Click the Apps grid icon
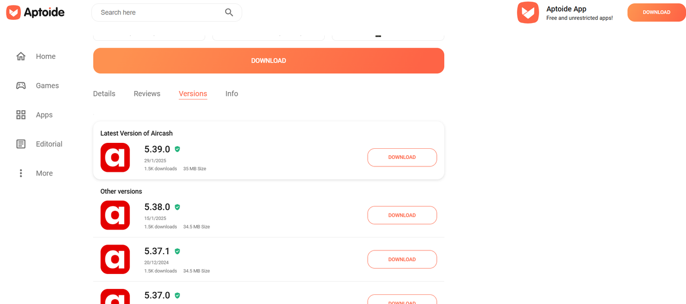The height and width of the screenshot is (304, 686). [21, 115]
